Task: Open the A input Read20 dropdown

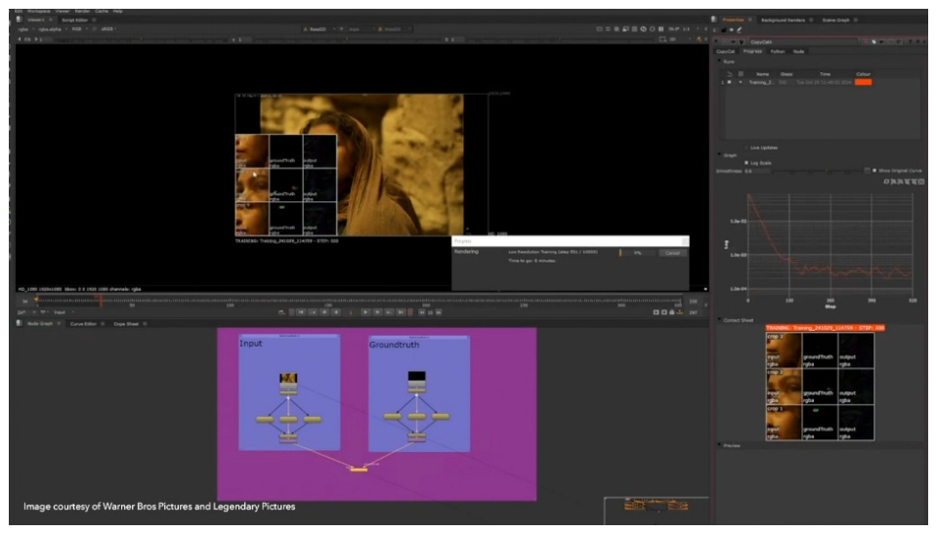Action: [319, 28]
